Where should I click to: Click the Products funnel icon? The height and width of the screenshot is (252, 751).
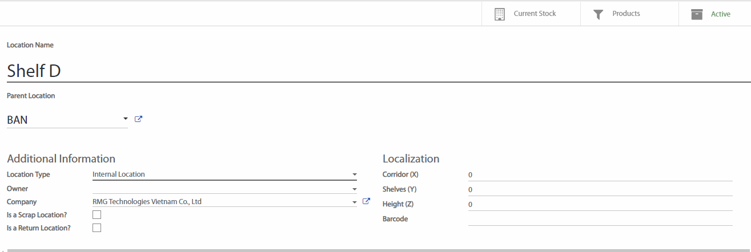tap(598, 14)
